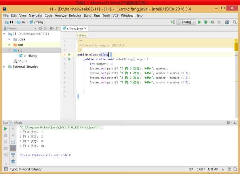Click the Make Project down-arrow icon

[173, 22]
